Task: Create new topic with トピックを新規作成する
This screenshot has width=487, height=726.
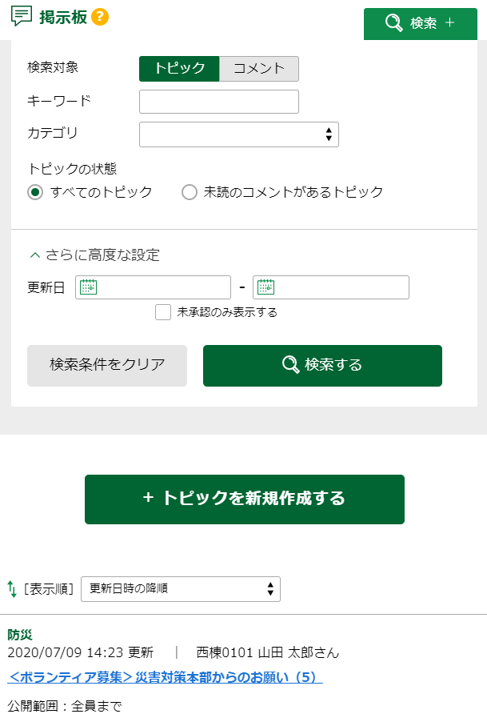Action: 244,499
